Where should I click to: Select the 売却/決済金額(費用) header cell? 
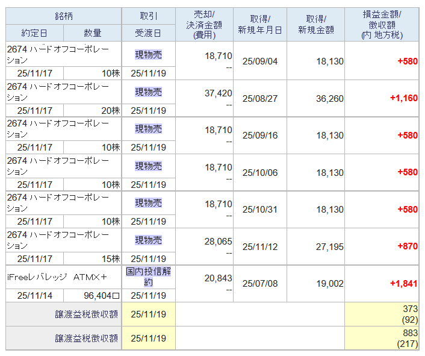click(x=204, y=25)
